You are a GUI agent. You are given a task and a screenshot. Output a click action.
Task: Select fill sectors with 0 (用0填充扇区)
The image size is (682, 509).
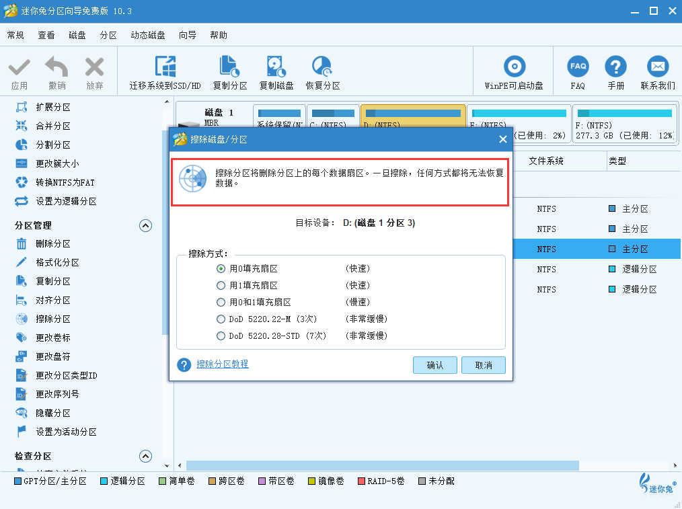tap(221, 269)
